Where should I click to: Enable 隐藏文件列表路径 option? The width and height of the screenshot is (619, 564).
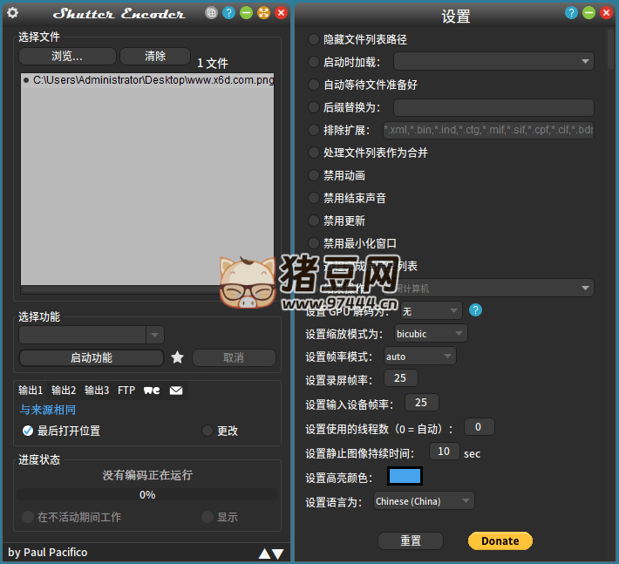[x=314, y=39]
